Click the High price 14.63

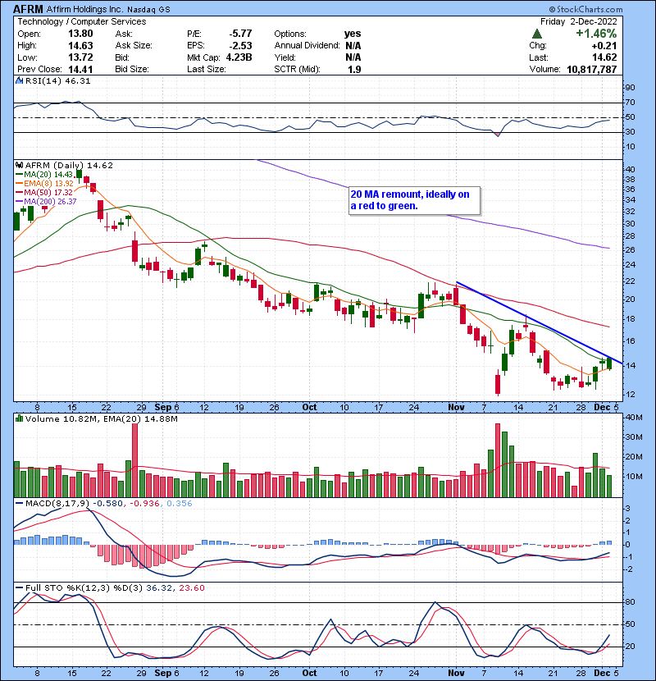[x=80, y=46]
